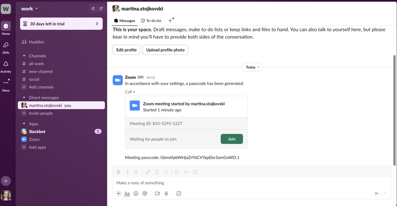The height and width of the screenshot is (206, 397).
Task: Open filter preferences icon next to work
Action: [x=93, y=9]
